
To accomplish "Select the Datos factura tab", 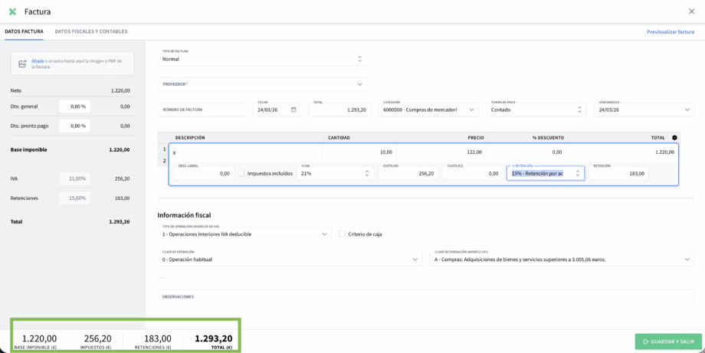I will (24, 31).
